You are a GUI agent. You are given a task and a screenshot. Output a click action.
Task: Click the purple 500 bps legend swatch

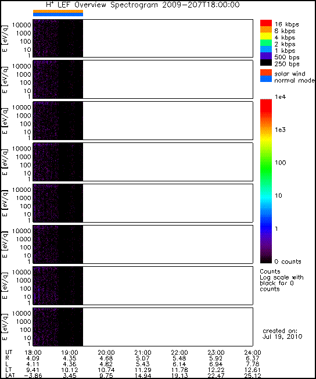point(265,56)
